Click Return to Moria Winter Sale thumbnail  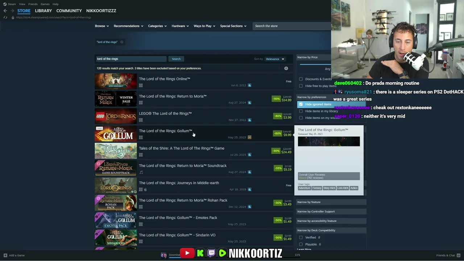pos(116,99)
